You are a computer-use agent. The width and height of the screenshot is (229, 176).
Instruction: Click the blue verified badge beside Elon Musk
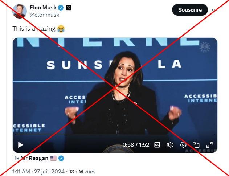(x=61, y=8)
